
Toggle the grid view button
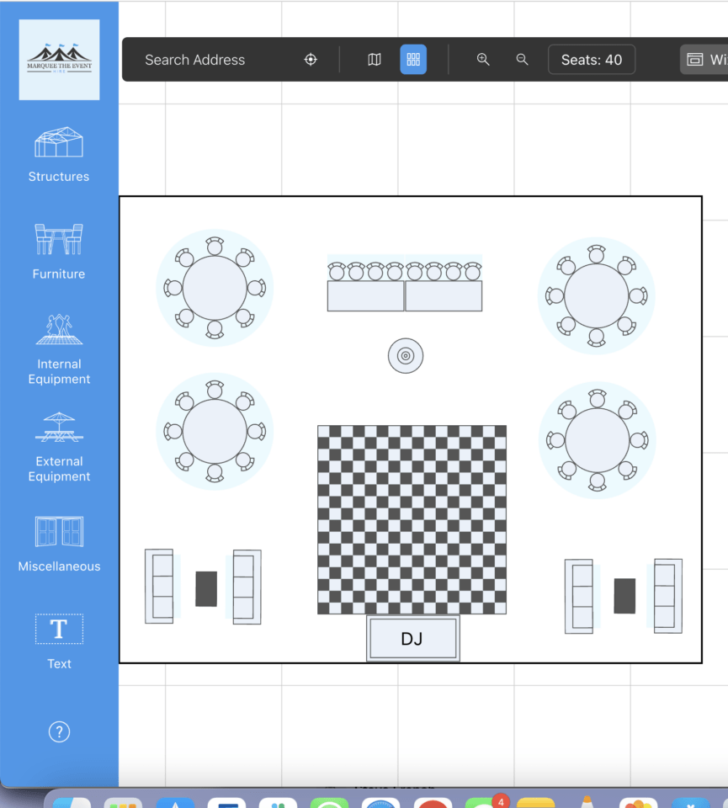pyautogui.click(x=413, y=60)
